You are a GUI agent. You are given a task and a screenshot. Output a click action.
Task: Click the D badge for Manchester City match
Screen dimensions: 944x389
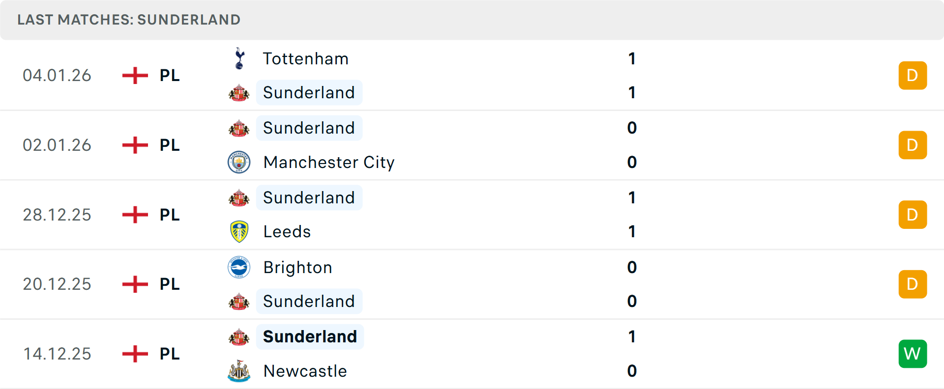pyautogui.click(x=913, y=145)
